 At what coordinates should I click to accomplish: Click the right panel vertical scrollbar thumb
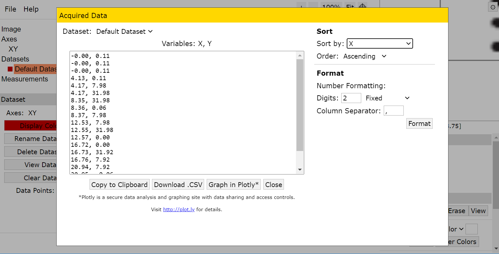click(495, 175)
